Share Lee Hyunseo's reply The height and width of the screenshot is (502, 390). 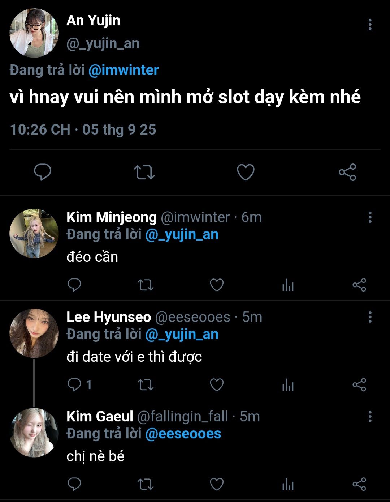point(359,384)
